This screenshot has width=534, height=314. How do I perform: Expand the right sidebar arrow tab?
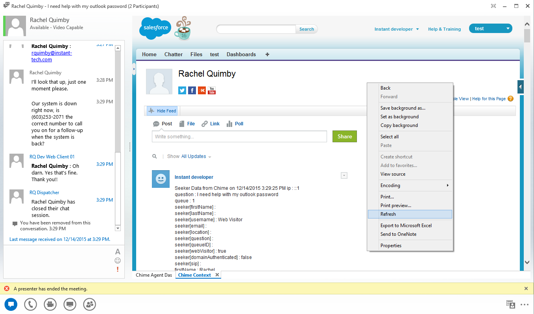tap(521, 86)
